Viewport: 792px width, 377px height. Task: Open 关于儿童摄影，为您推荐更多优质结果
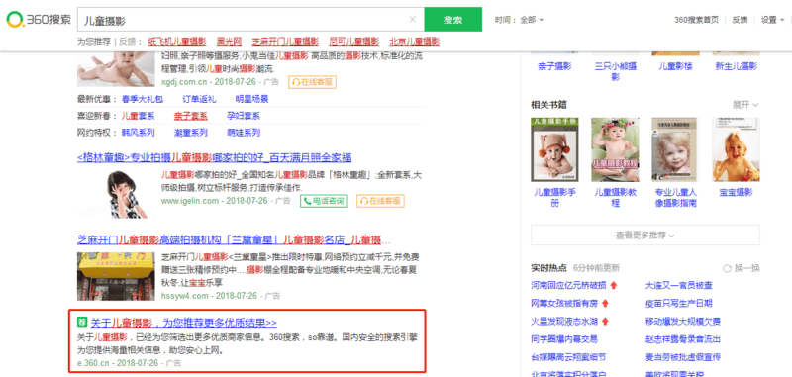coord(184,323)
